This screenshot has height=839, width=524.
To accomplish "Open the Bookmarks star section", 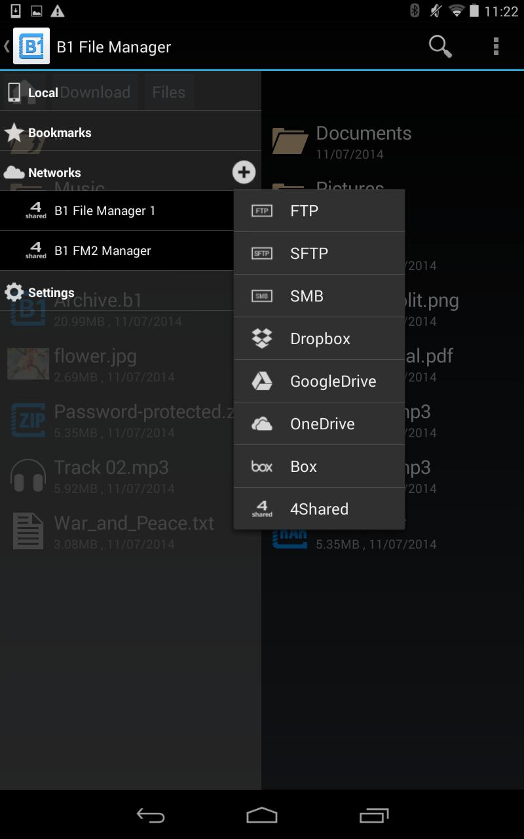I will tap(130, 132).
